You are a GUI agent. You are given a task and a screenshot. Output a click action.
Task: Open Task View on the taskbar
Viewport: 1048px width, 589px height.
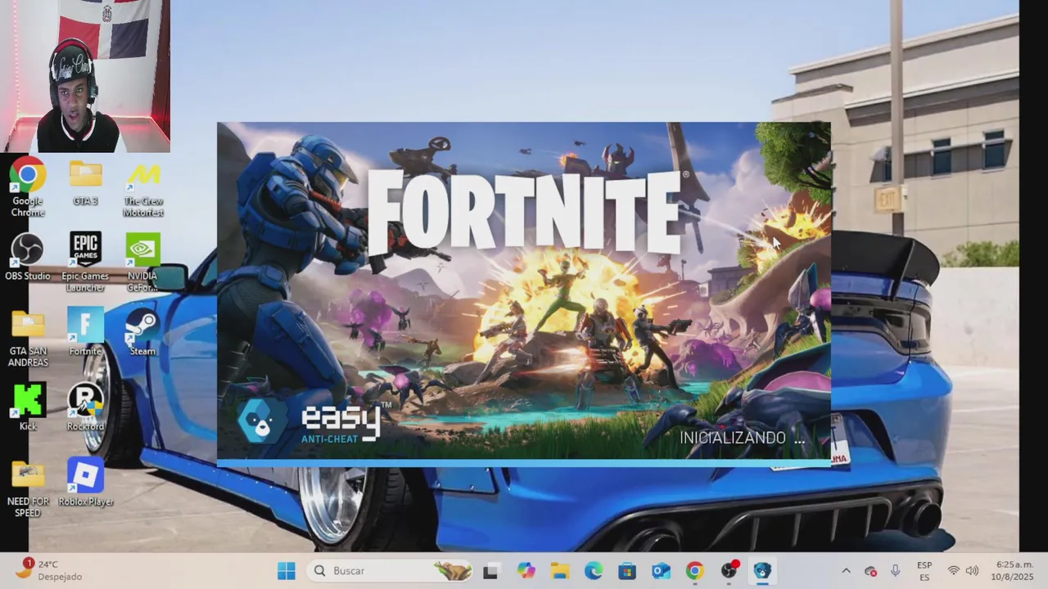click(x=490, y=571)
